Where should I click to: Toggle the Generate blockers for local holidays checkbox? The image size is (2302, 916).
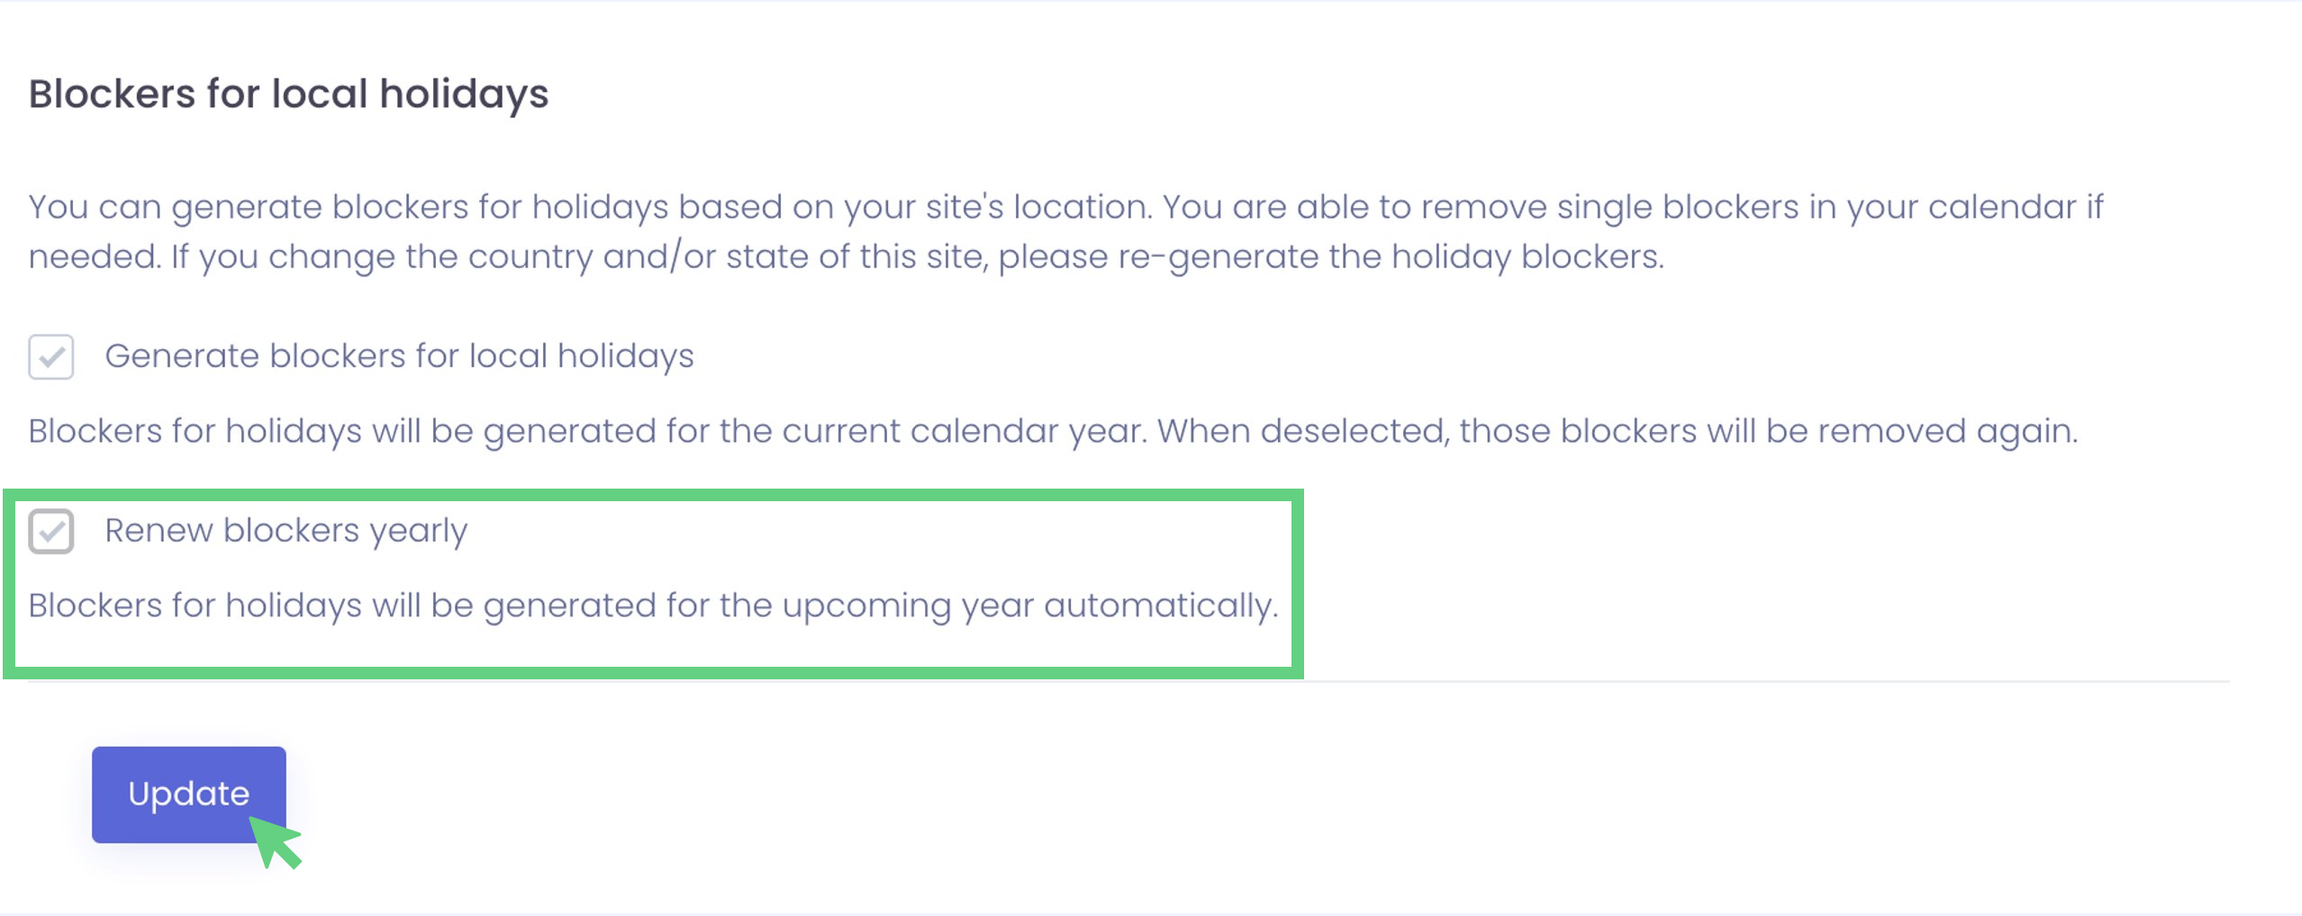point(50,357)
